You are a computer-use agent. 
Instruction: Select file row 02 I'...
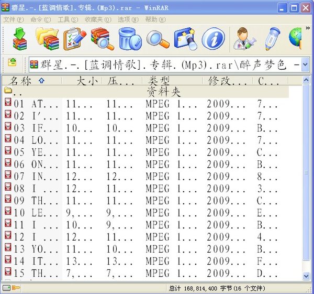[x=146, y=116]
